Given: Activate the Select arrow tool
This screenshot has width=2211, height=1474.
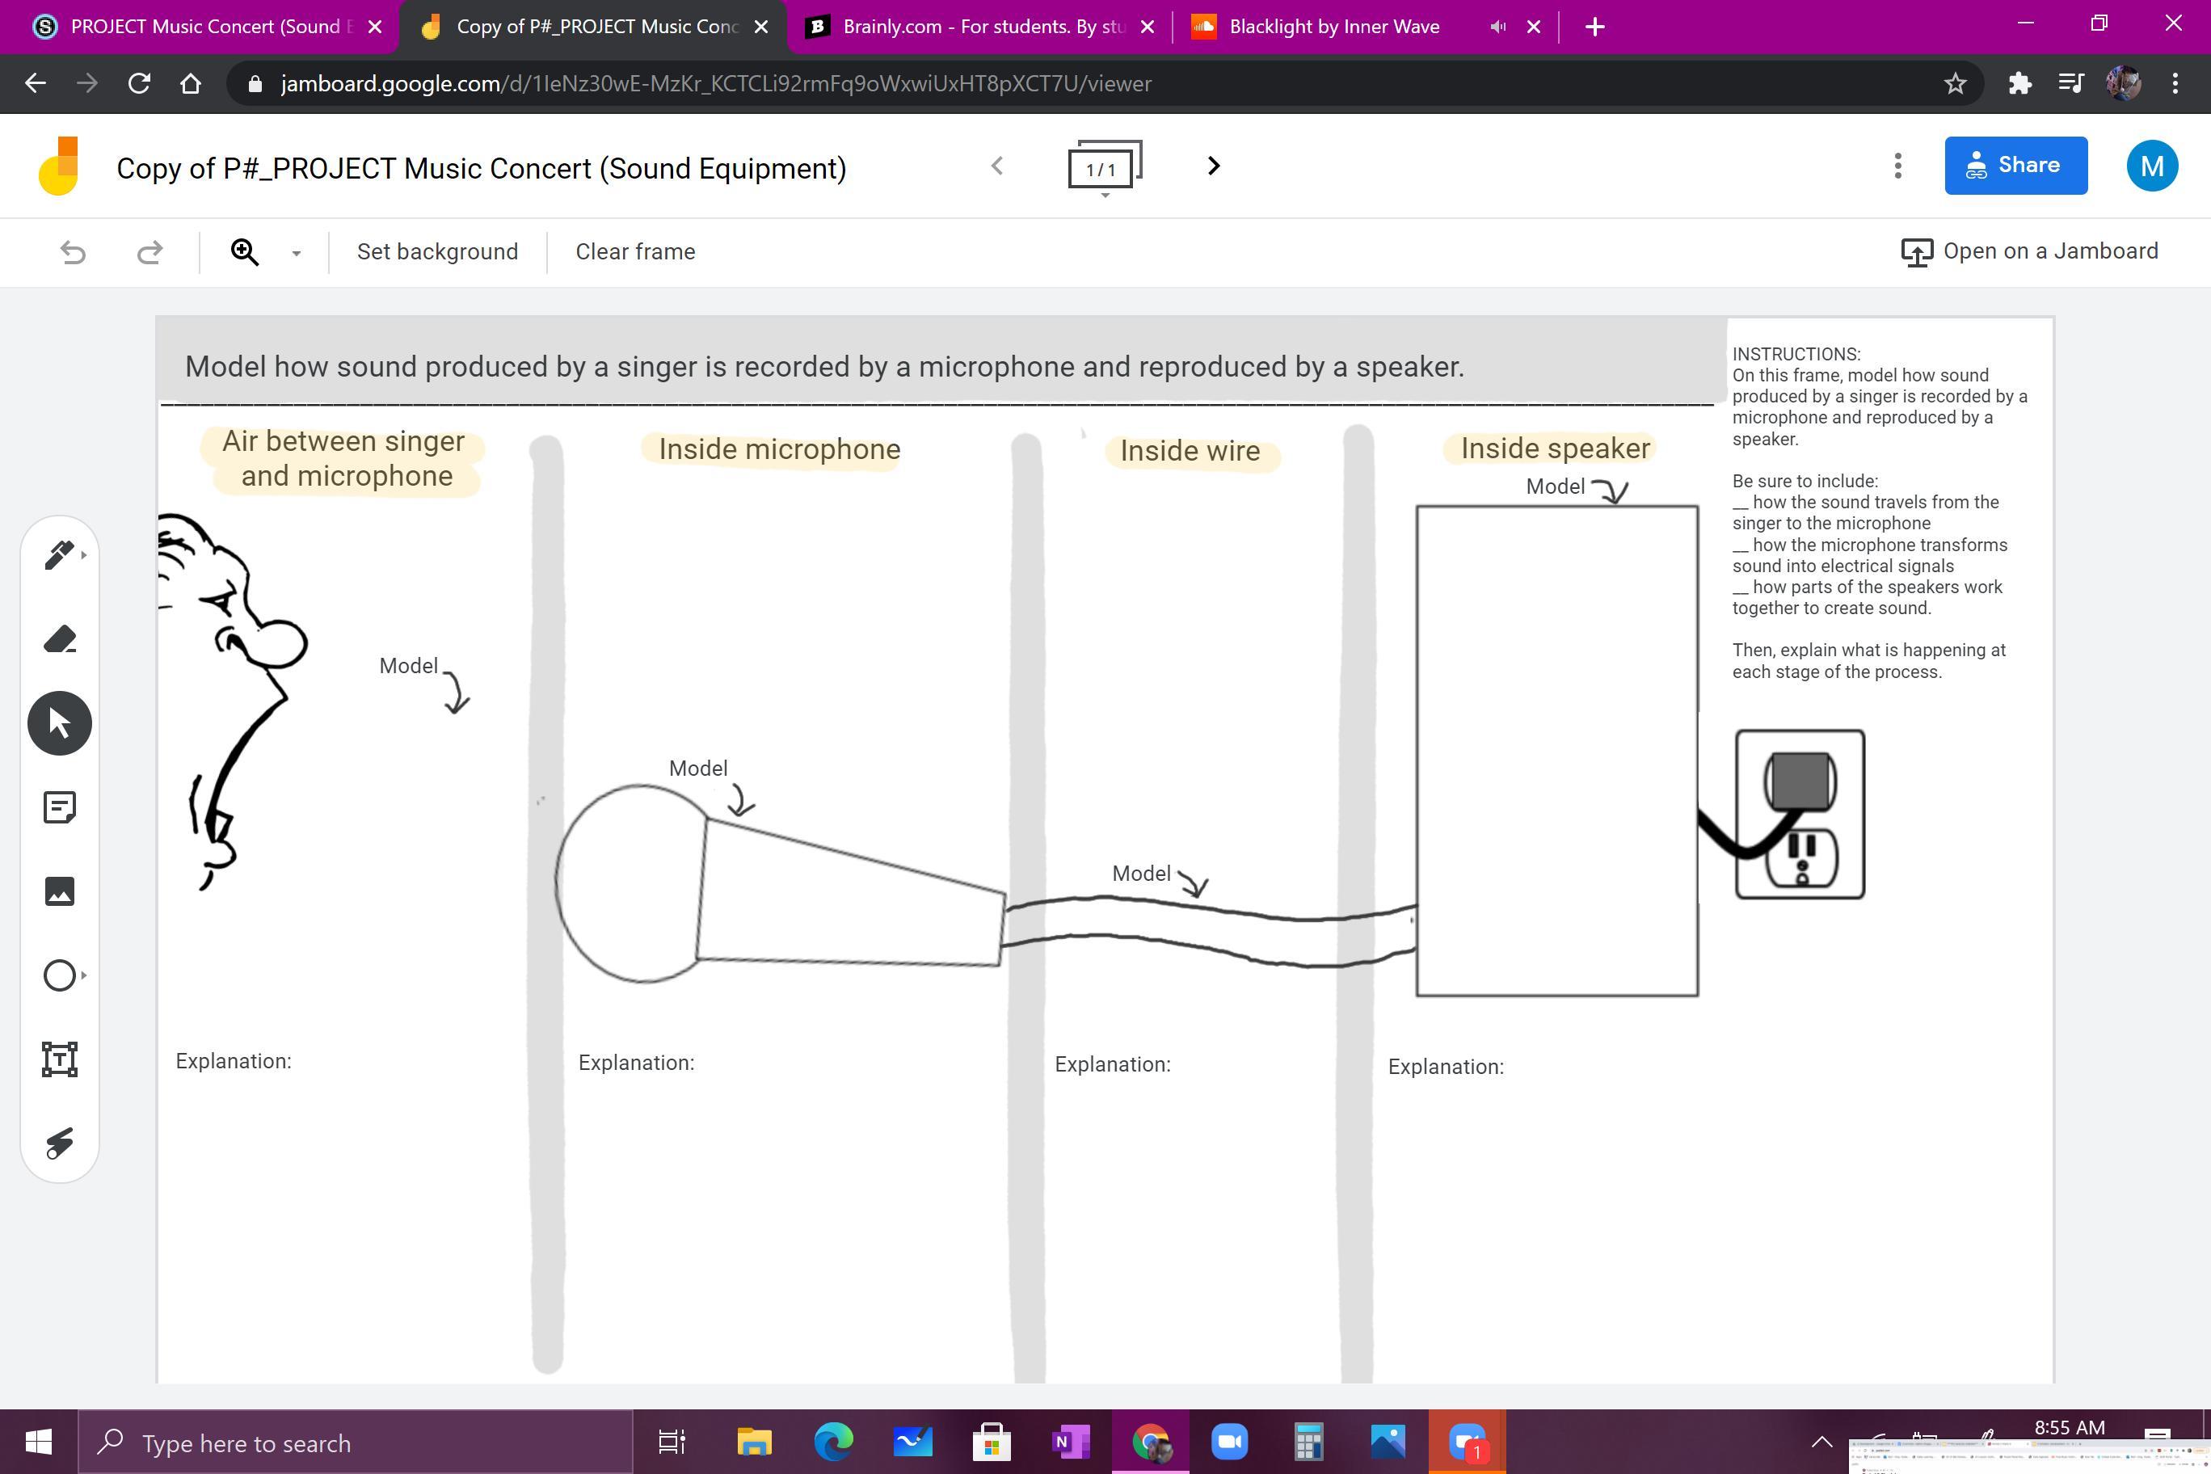Looking at the screenshot, I should click(59, 723).
